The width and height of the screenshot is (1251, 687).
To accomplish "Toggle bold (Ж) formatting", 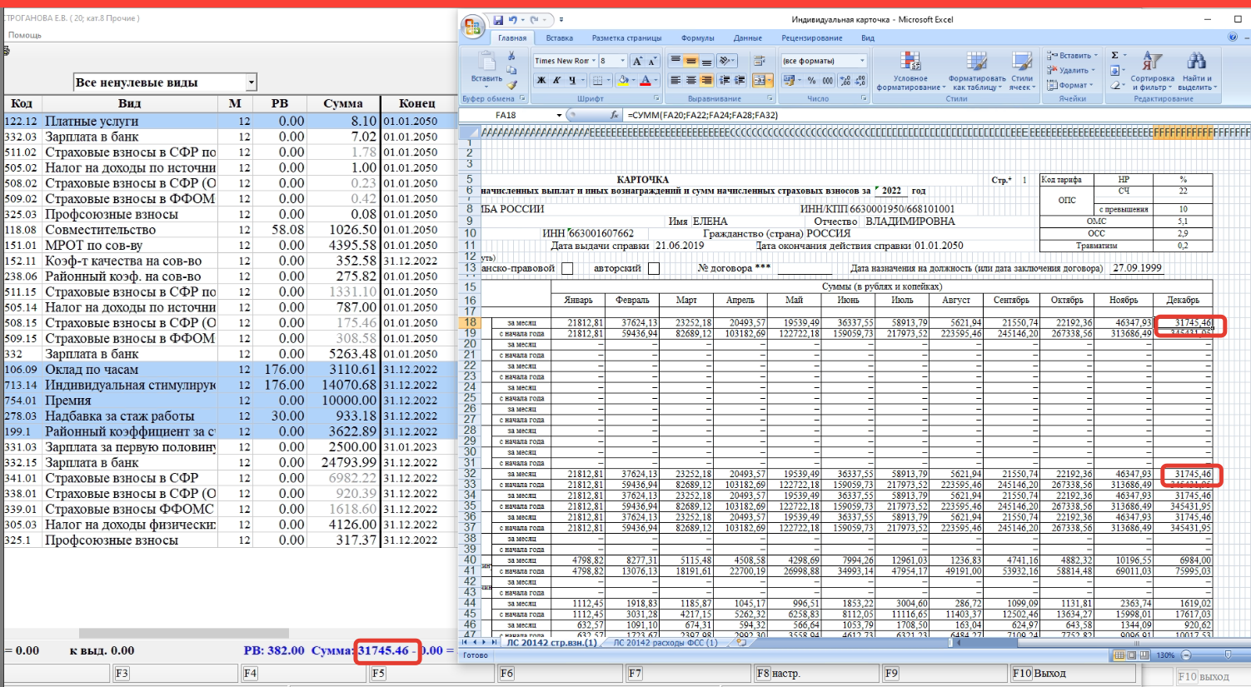I will 541,80.
